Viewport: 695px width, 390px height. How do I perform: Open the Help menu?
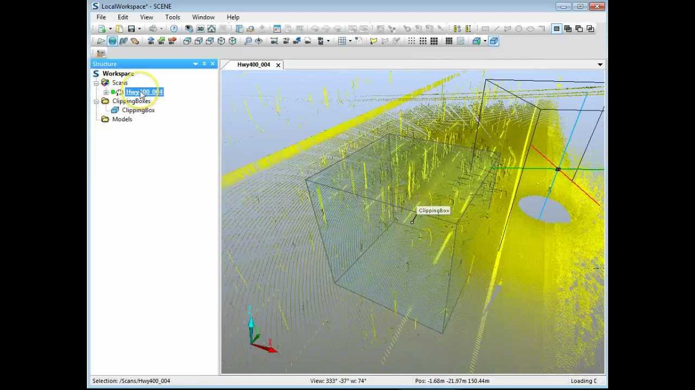tap(233, 17)
